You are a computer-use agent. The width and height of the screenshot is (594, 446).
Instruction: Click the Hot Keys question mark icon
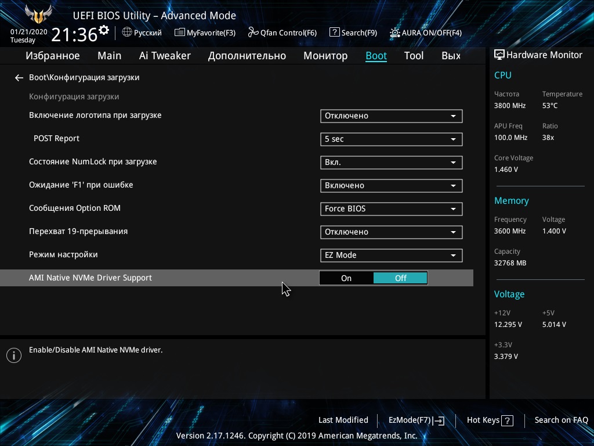[507, 420]
